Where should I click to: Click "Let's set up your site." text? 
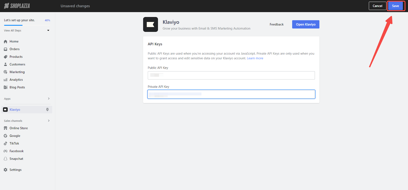pyautogui.click(x=19, y=20)
